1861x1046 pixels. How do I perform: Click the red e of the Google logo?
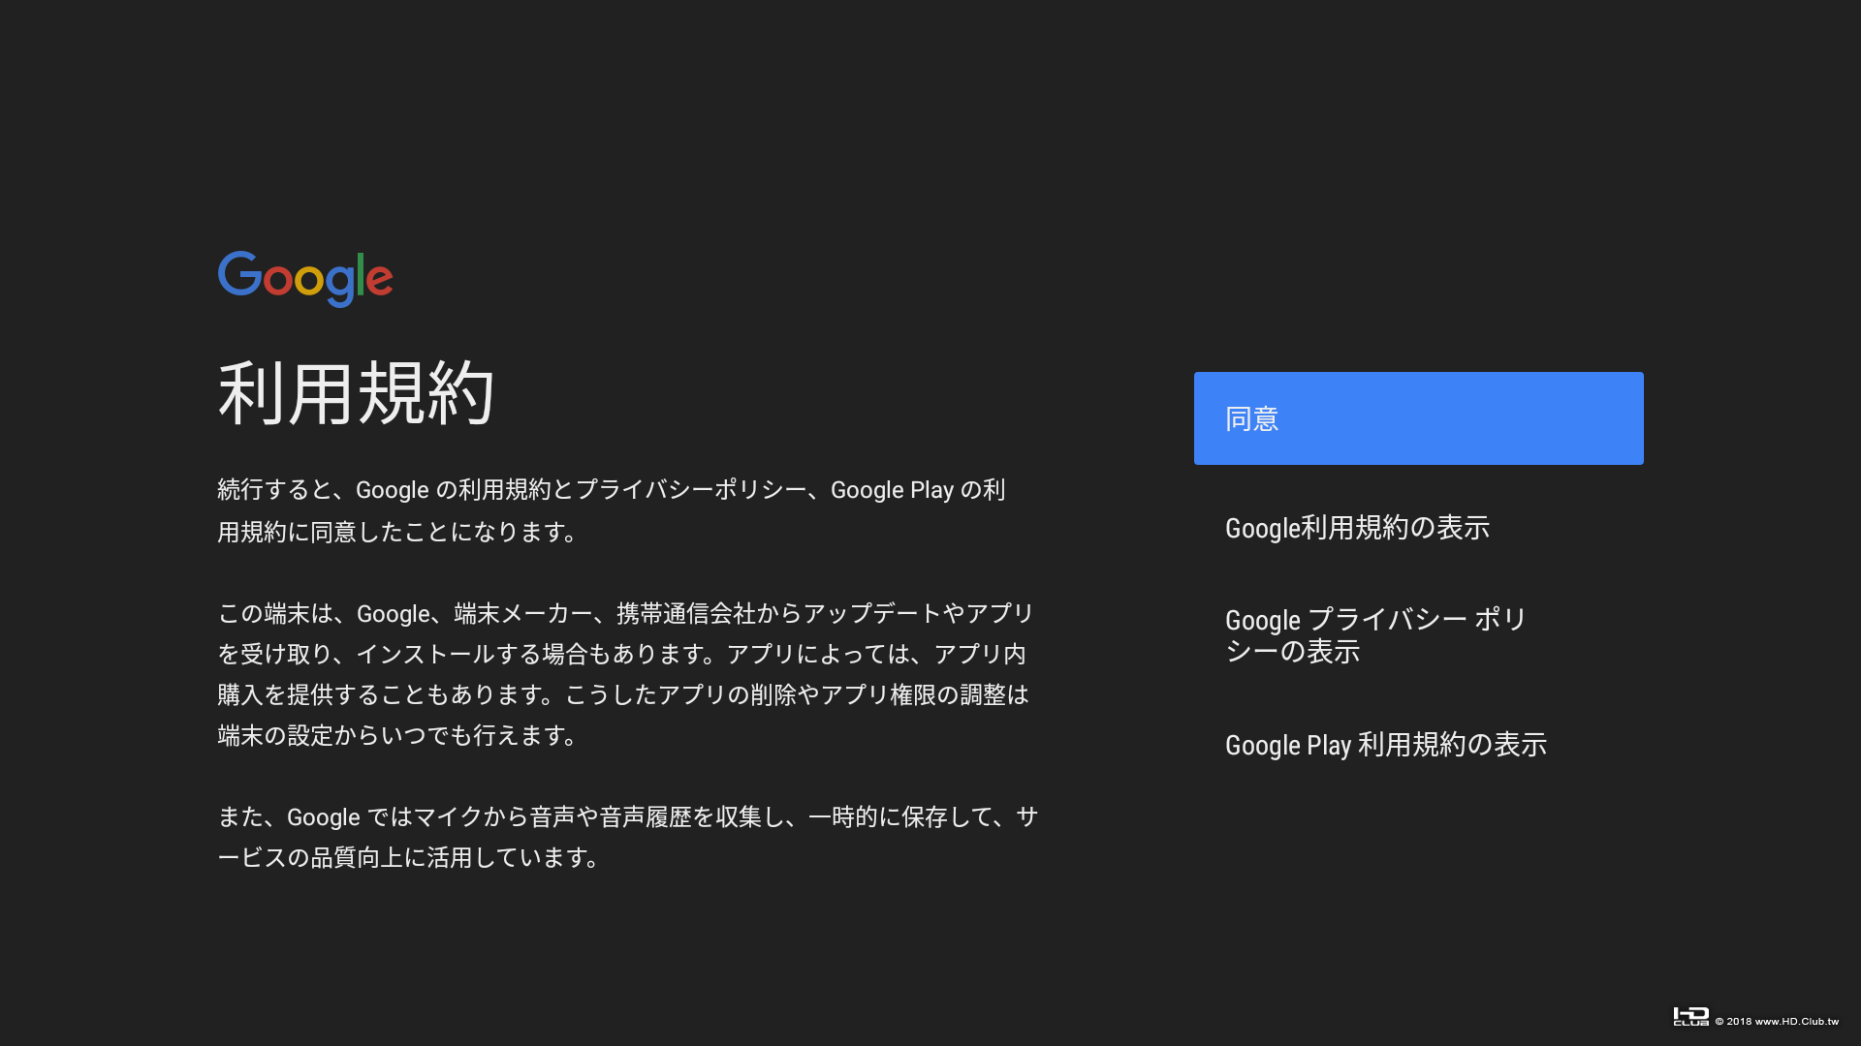point(380,280)
